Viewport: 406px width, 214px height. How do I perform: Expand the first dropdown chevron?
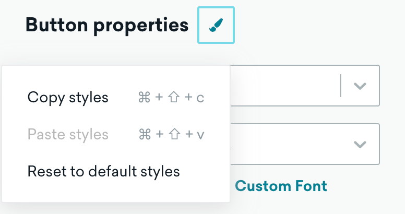360,86
